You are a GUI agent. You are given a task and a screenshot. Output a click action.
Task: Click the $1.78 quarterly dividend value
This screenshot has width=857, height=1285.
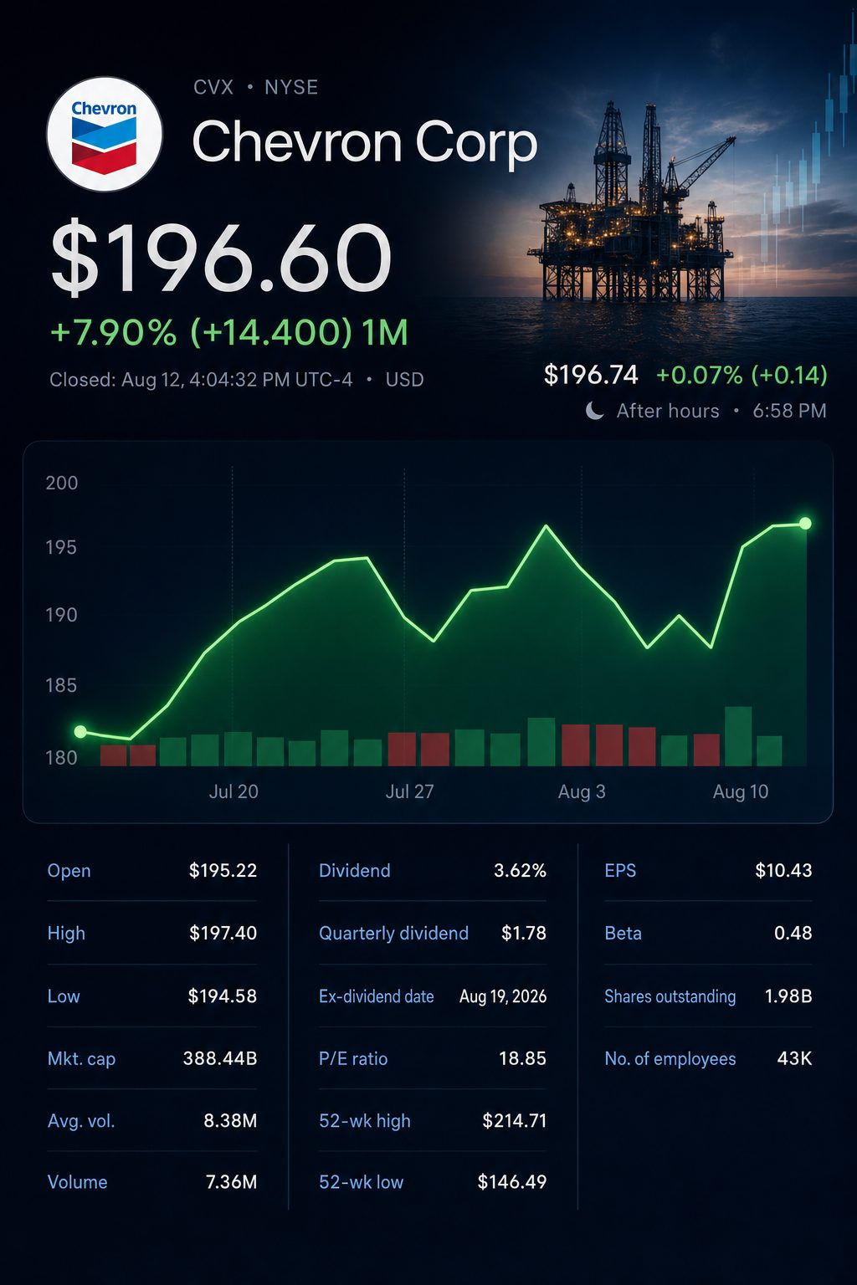point(524,933)
